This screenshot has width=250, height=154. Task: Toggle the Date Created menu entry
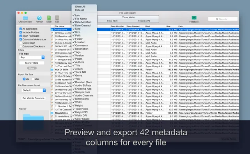[x=84, y=25]
